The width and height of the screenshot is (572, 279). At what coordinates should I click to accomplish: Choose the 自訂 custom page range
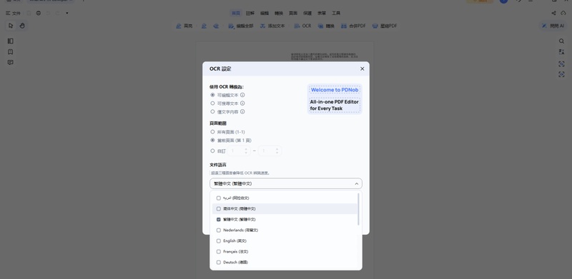212,151
